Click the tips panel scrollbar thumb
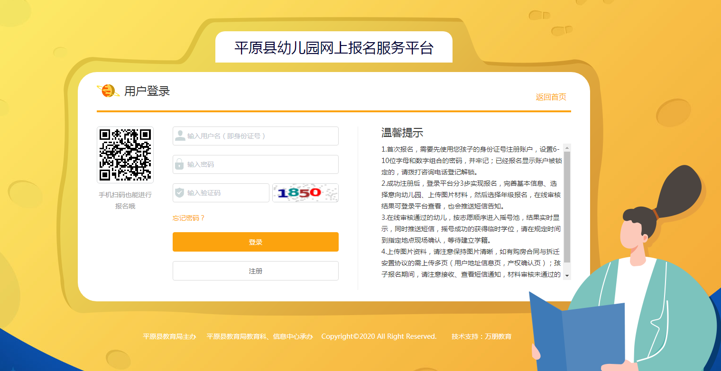The width and height of the screenshot is (721, 371). (x=567, y=207)
